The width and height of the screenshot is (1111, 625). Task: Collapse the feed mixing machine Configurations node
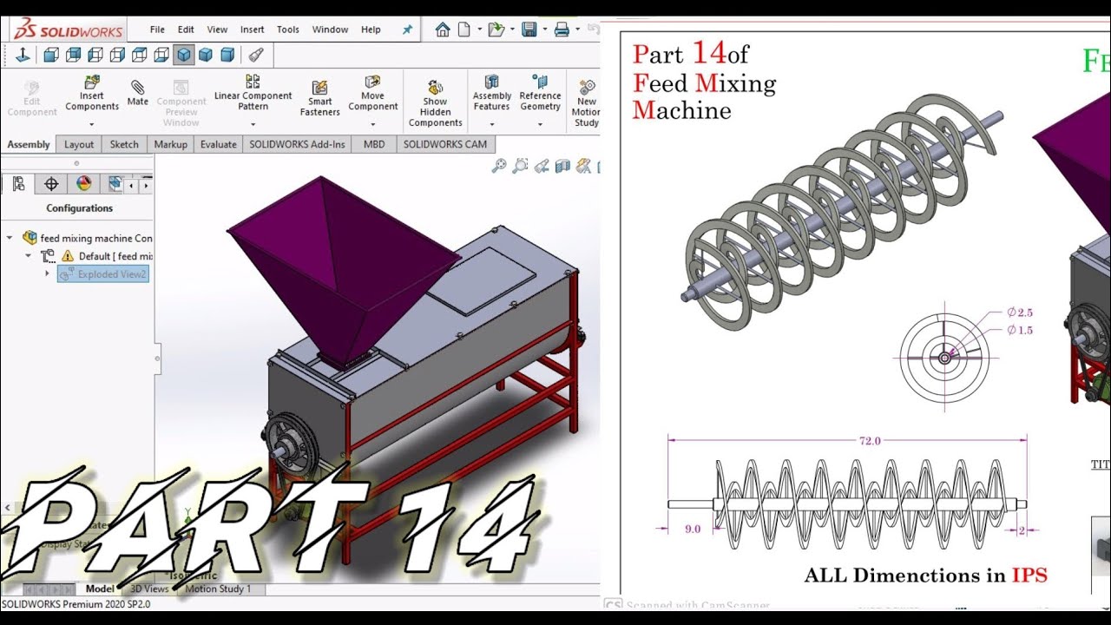click(10, 238)
